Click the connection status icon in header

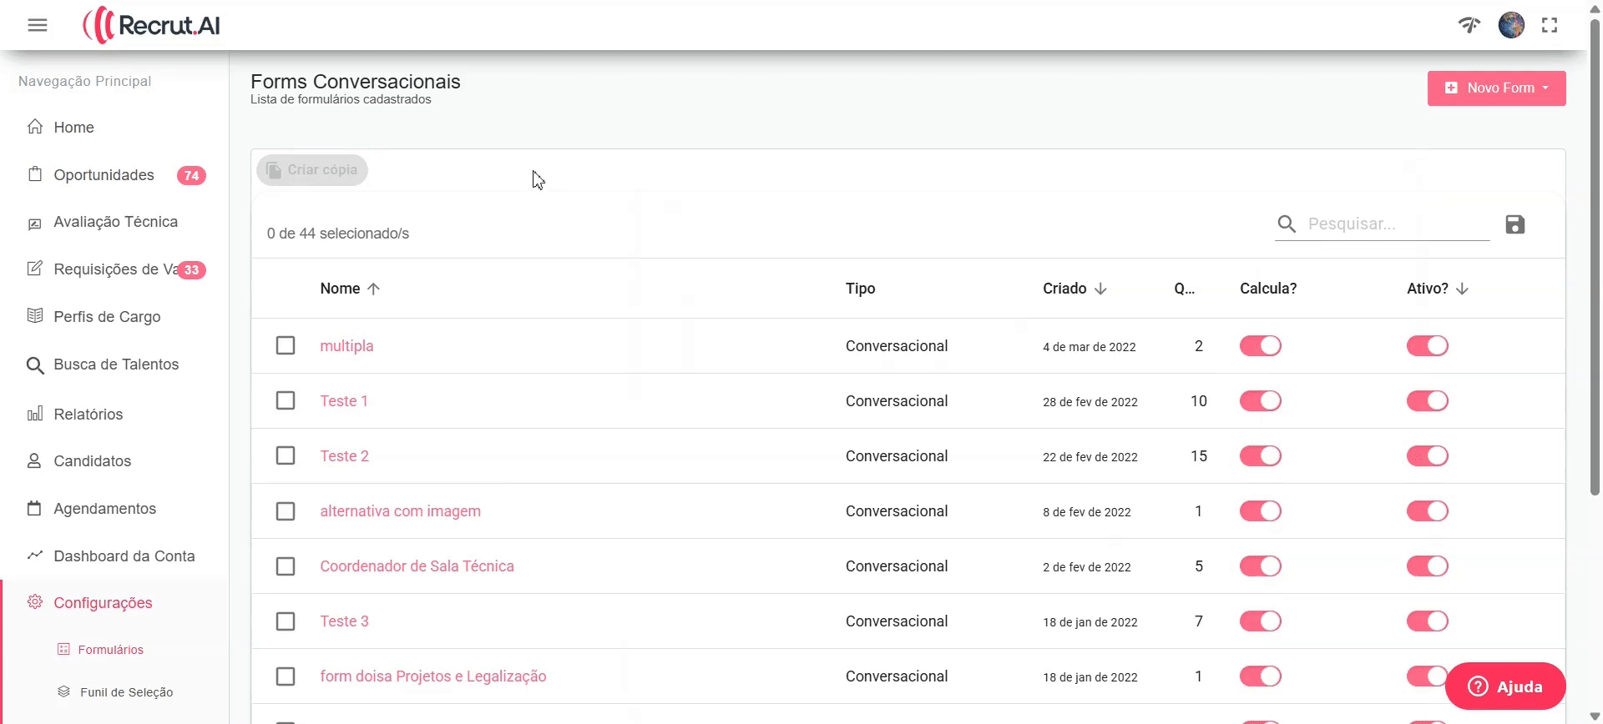click(1469, 25)
